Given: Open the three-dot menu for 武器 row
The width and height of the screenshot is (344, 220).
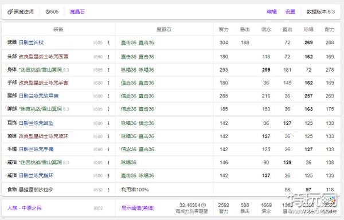Looking at the screenshot, I should point(108,42).
